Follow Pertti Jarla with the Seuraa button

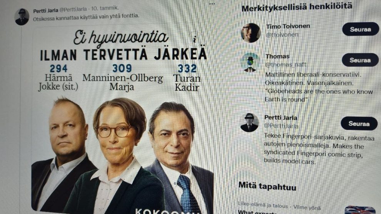pyautogui.click(x=359, y=124)
